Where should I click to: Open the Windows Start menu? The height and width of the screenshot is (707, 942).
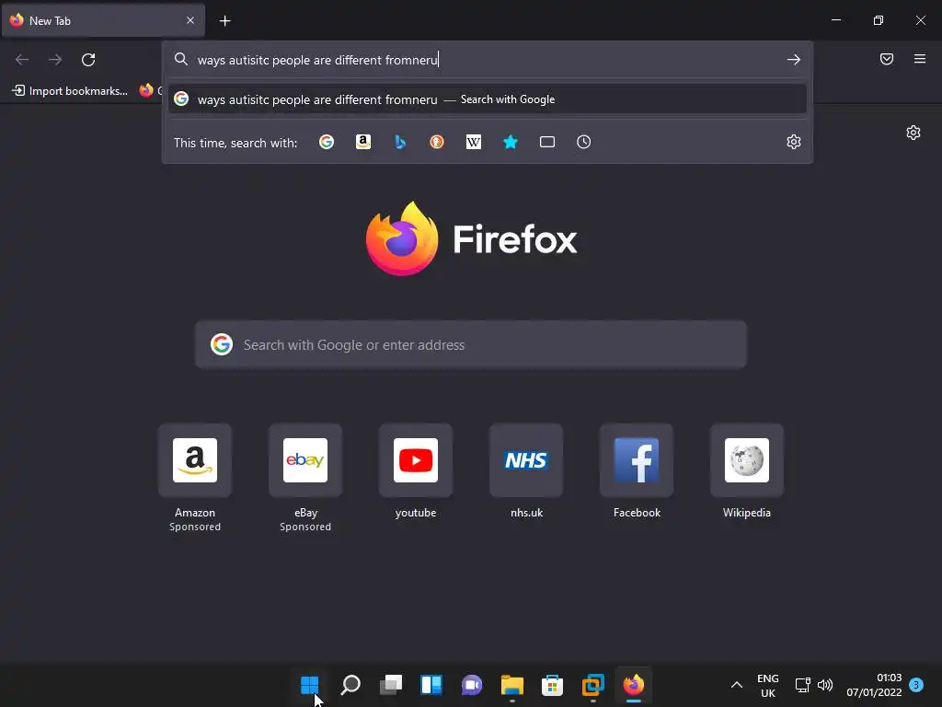tap(310, 685)
